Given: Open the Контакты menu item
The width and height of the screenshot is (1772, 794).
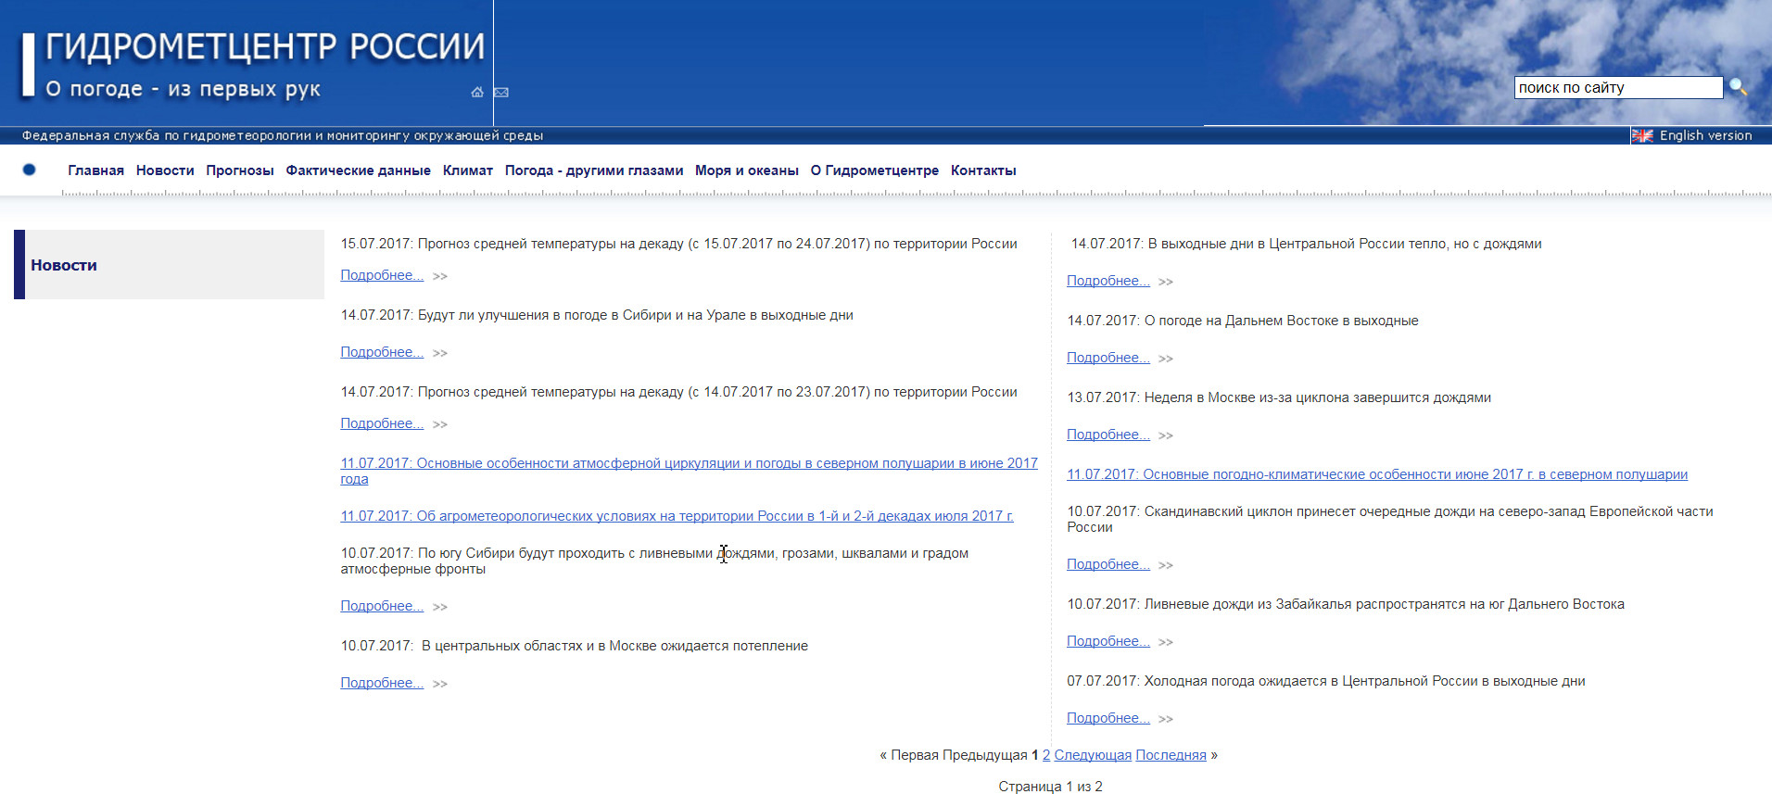Looking at the screenshot, I should coord(983,170).
